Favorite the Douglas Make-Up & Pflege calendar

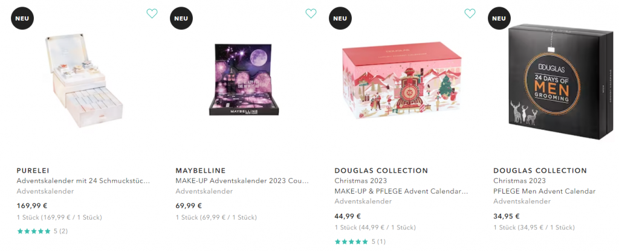click(470, 13)
